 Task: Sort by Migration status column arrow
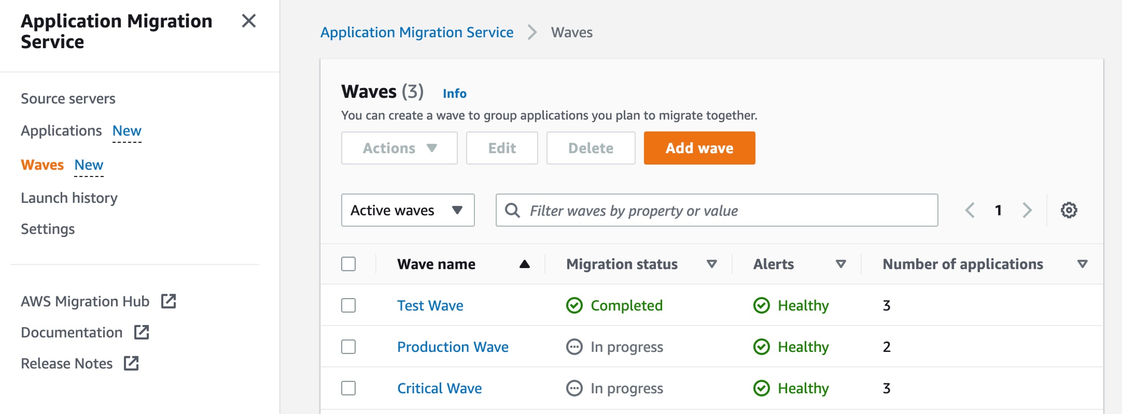pyautogui.click(x=712, y=264)
